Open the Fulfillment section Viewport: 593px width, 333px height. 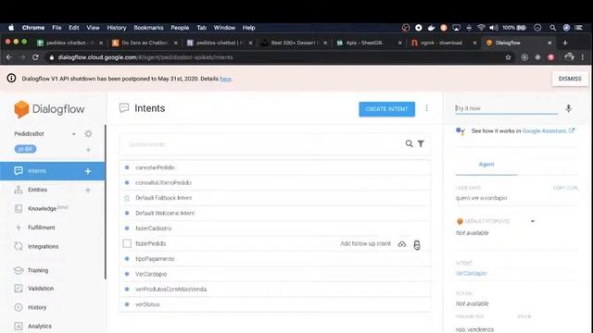41,228
